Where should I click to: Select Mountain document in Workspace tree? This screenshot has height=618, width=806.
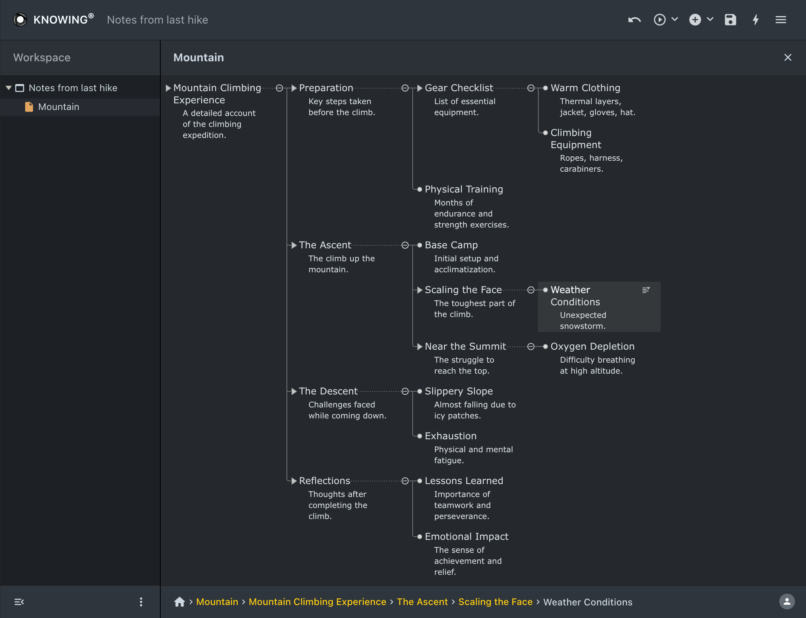59,107
